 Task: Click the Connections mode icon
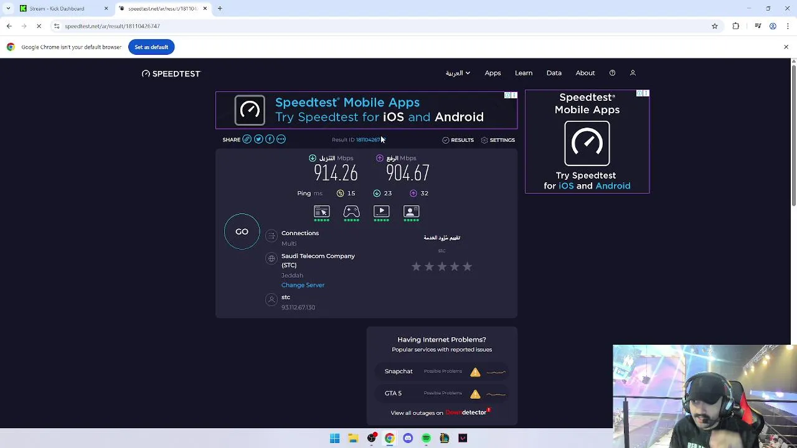(271, 235)
